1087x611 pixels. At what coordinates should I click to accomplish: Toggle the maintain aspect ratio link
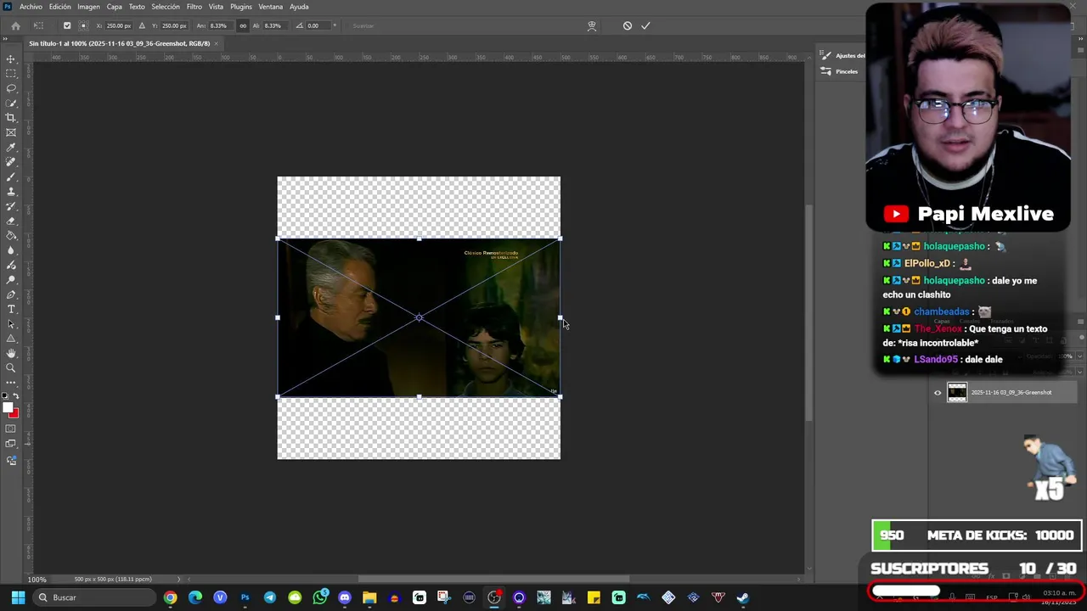243,25
